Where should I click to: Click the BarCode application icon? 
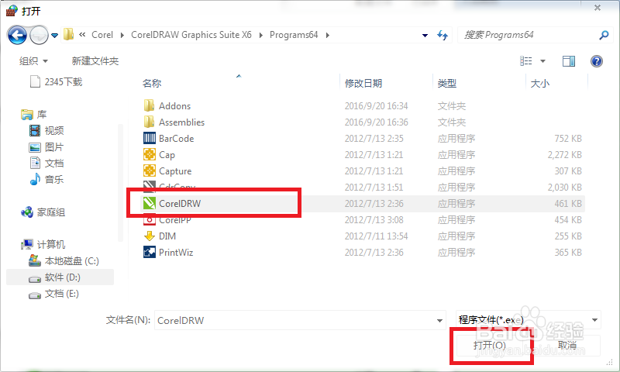click(x=149, y=138)
